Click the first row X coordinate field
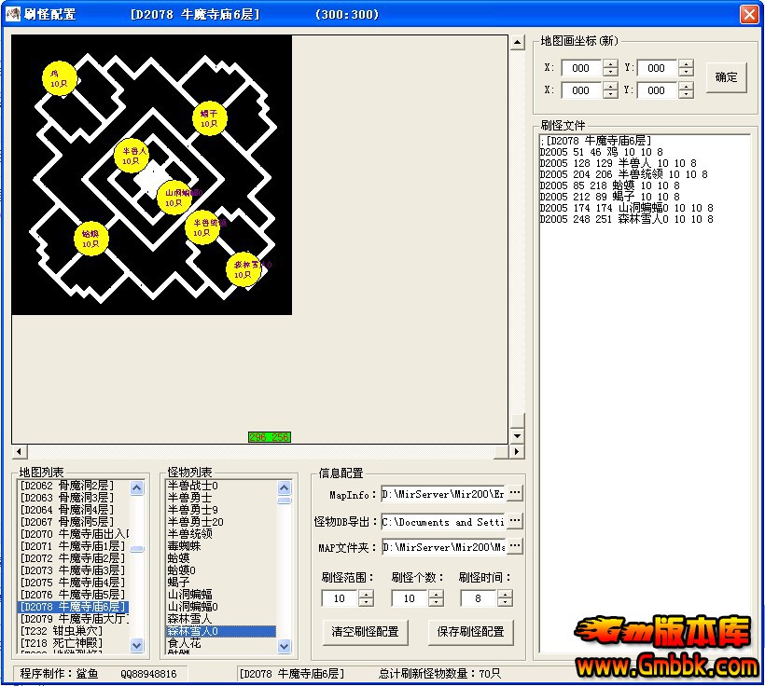This screenshot has width=765, height=686. click(581, 68)
